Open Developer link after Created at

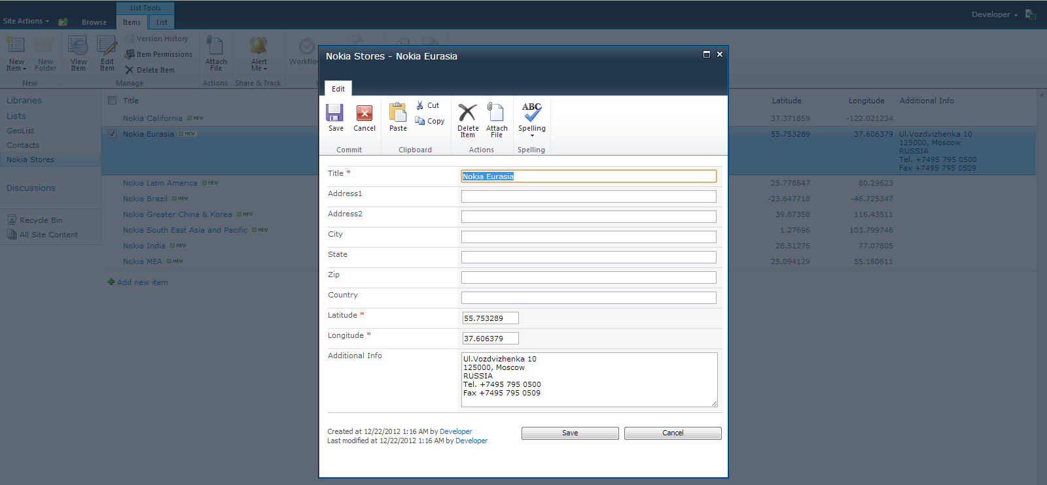[x=455, y=431]
